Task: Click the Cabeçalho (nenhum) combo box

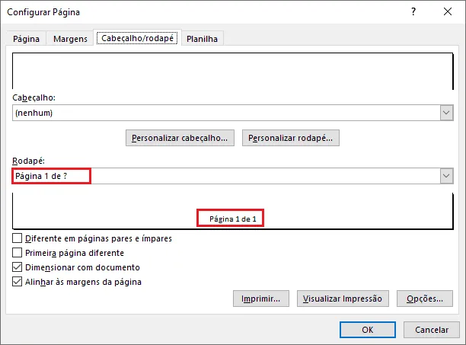Action: pos(233,113)
